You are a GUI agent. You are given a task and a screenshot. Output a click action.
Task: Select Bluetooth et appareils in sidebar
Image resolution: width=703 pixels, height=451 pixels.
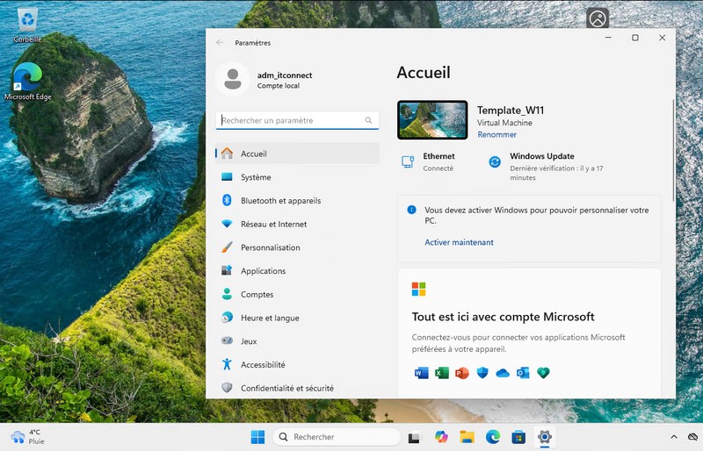tap(280, 201)
